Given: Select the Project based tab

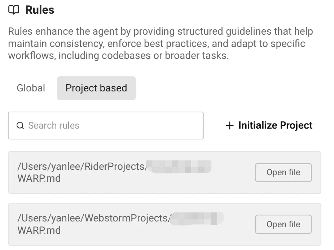Looking at the screenshot, I should (96, 88).
